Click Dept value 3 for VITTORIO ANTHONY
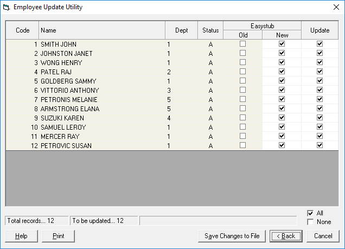The height and width of the screenshot is (249, 345). point(169,91)
